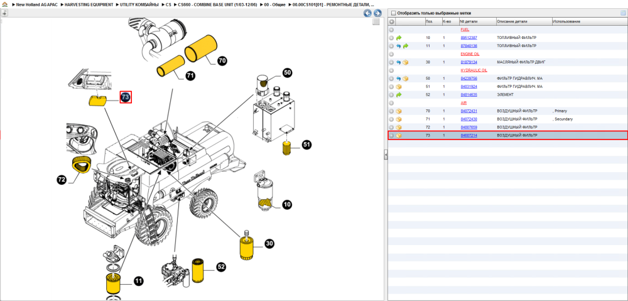The height and width of the screenshot is (301, 628).
Task: Go to the catalog home icon
Action: (4, 4)
